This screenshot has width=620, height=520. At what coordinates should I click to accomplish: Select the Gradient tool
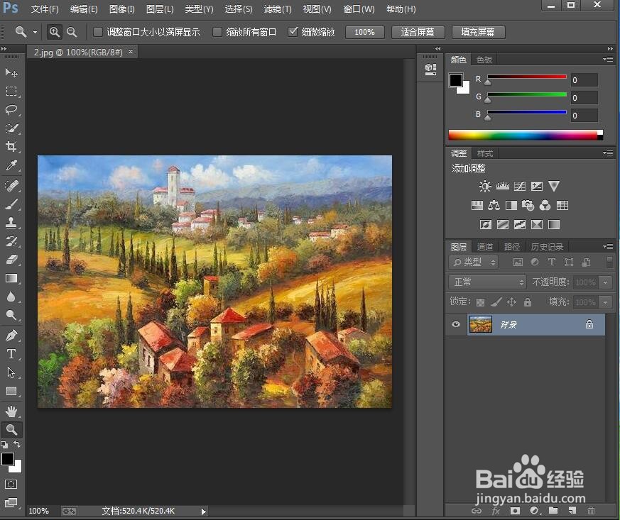[x=11, y=278]
